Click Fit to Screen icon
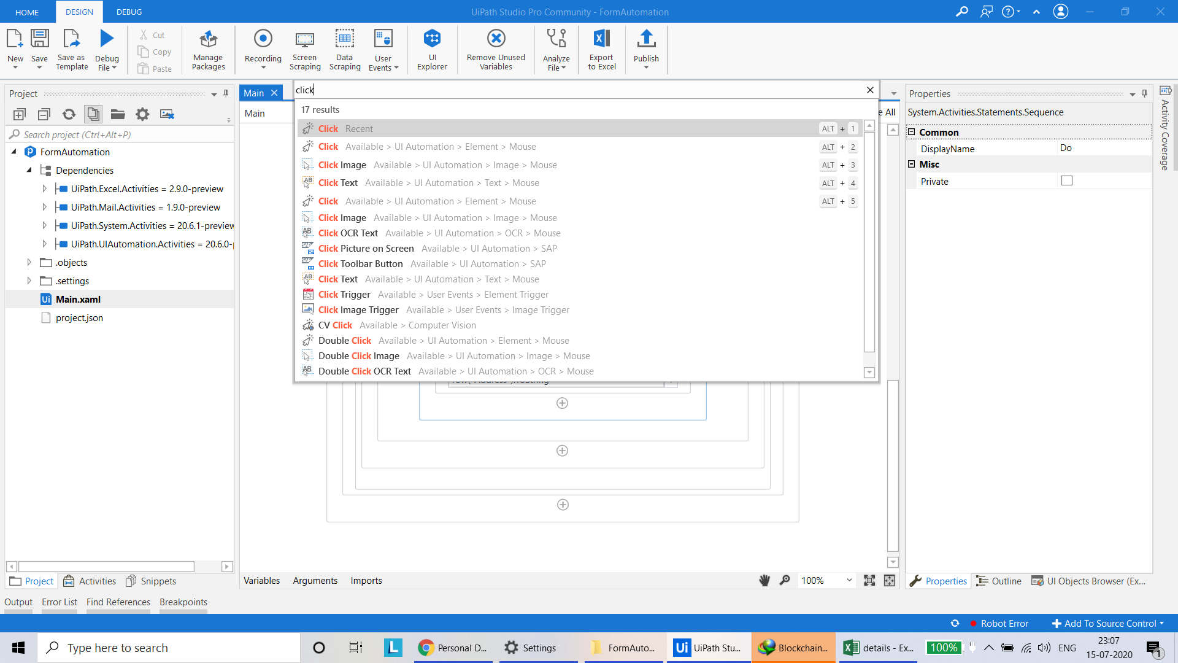Viewport: 1178px width, 663px height. [869, 581]
